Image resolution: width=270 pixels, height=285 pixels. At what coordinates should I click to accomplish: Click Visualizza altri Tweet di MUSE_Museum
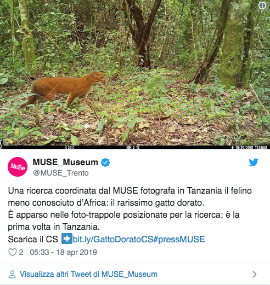[88, 274]
